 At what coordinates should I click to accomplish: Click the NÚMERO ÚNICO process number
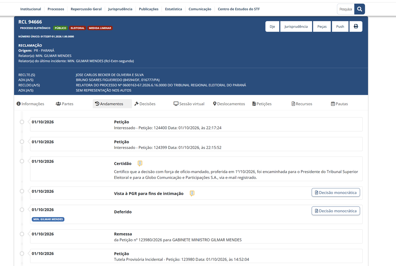pos(46,36)
